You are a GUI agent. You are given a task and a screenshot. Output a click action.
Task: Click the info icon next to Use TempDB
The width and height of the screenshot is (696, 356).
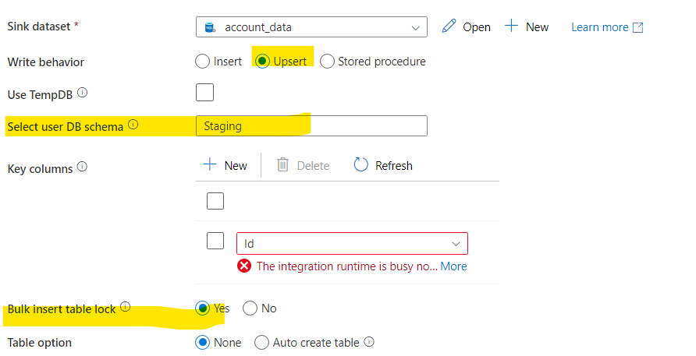tap(83, 93)
